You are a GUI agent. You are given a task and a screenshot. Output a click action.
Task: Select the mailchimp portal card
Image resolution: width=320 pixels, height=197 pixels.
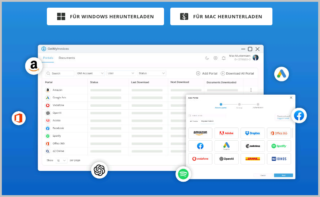point(253,146)
